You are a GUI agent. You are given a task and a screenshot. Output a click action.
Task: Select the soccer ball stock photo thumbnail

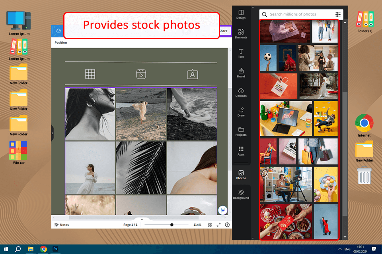268,58
